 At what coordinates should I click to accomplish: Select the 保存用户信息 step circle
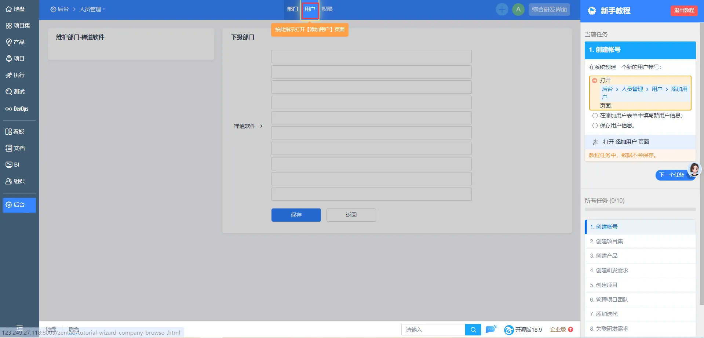tap(595, 126)
